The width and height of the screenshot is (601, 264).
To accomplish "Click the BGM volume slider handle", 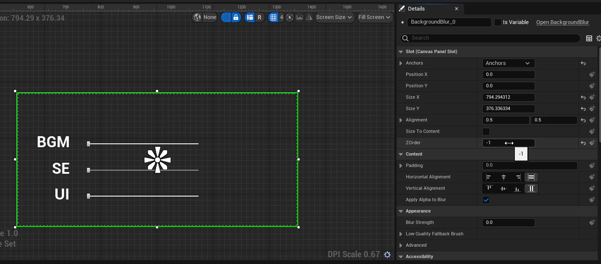I will (x=88, y=144).
